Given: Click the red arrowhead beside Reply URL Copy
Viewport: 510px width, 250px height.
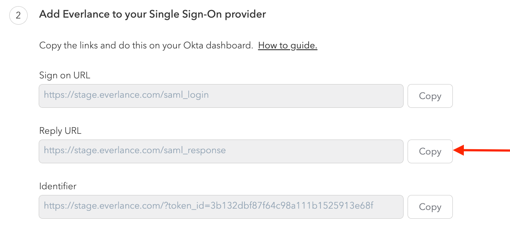Looking at the screenshot, I should click(x=459, y=151).
